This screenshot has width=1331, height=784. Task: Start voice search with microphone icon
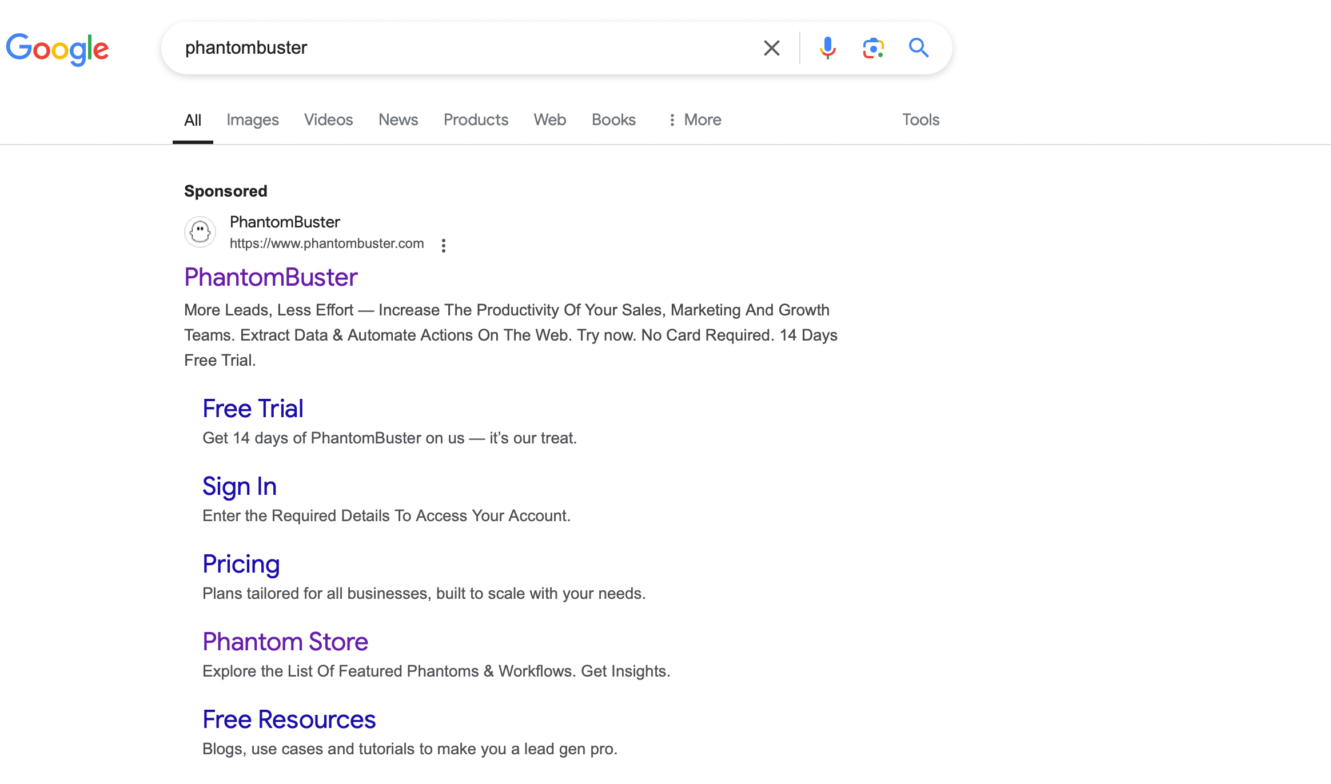tap(827, 48)
